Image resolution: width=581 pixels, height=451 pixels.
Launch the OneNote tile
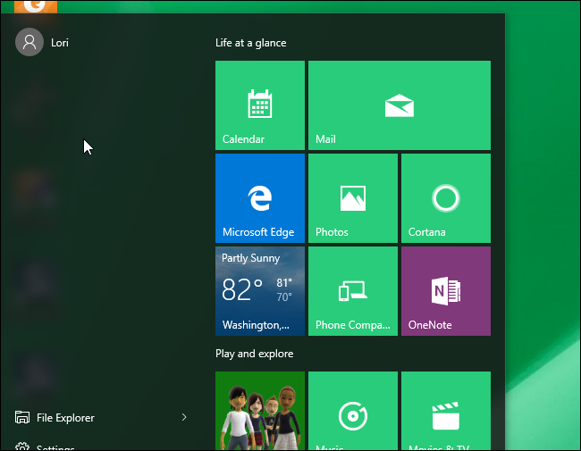click(x=446, y=291)
